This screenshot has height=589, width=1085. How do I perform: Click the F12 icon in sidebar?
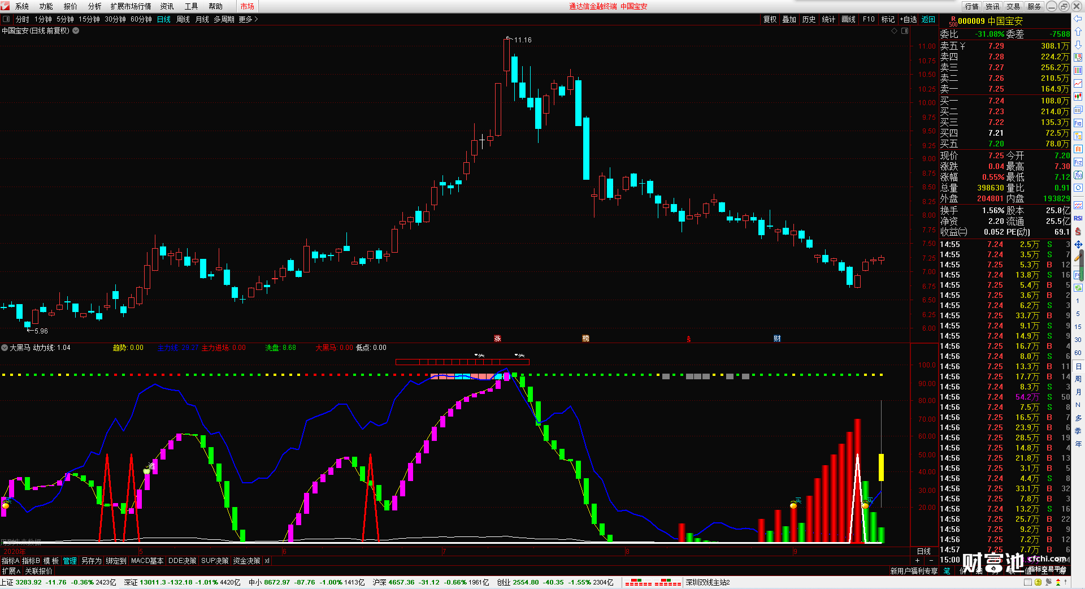pyautogui.click(x=1078, y=162)
